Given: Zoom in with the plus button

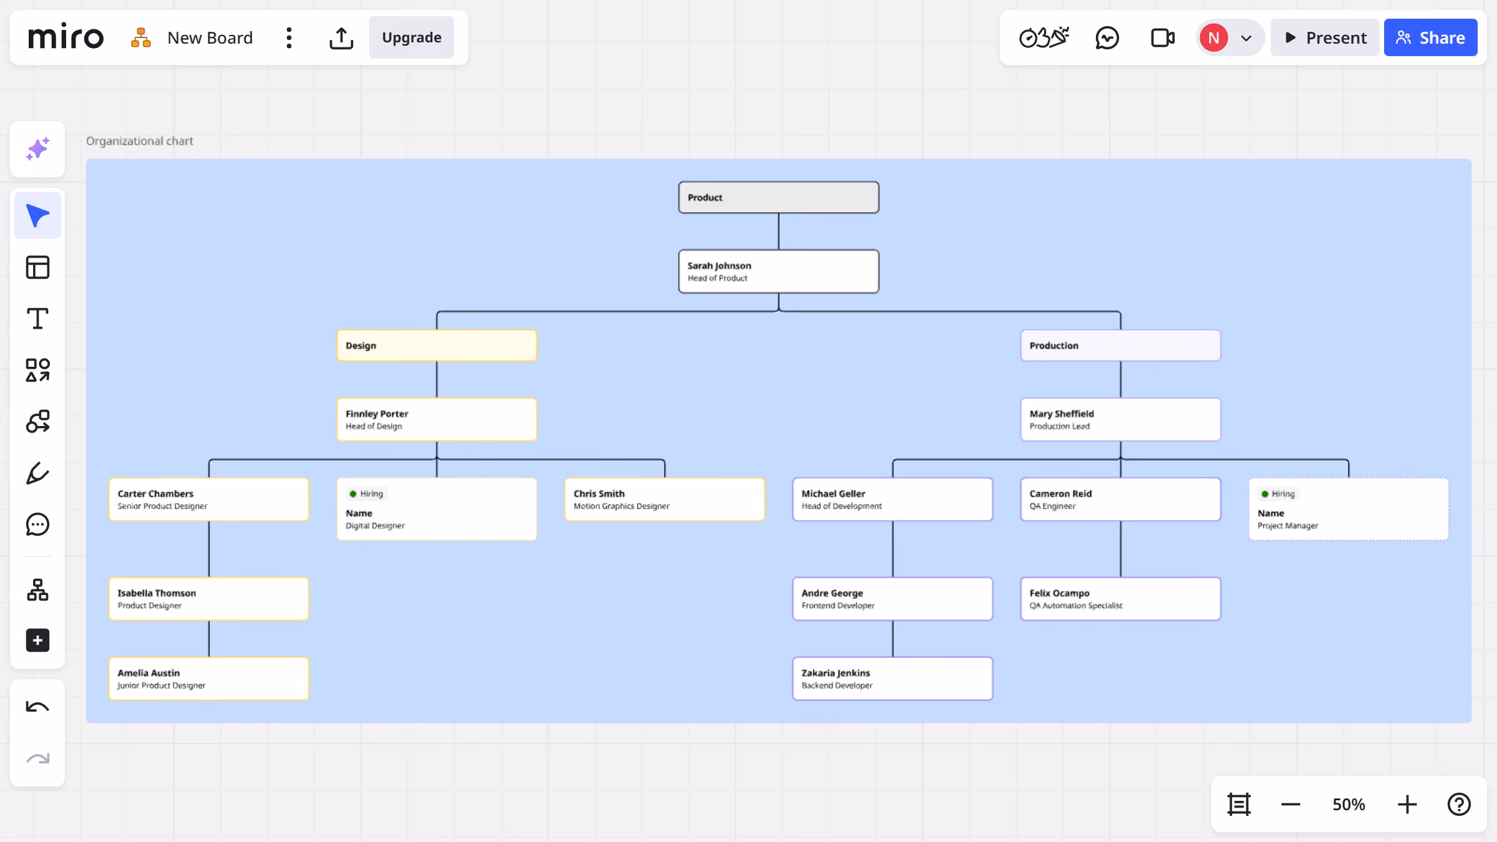Looking at the screenshot, I should 1407,805.
